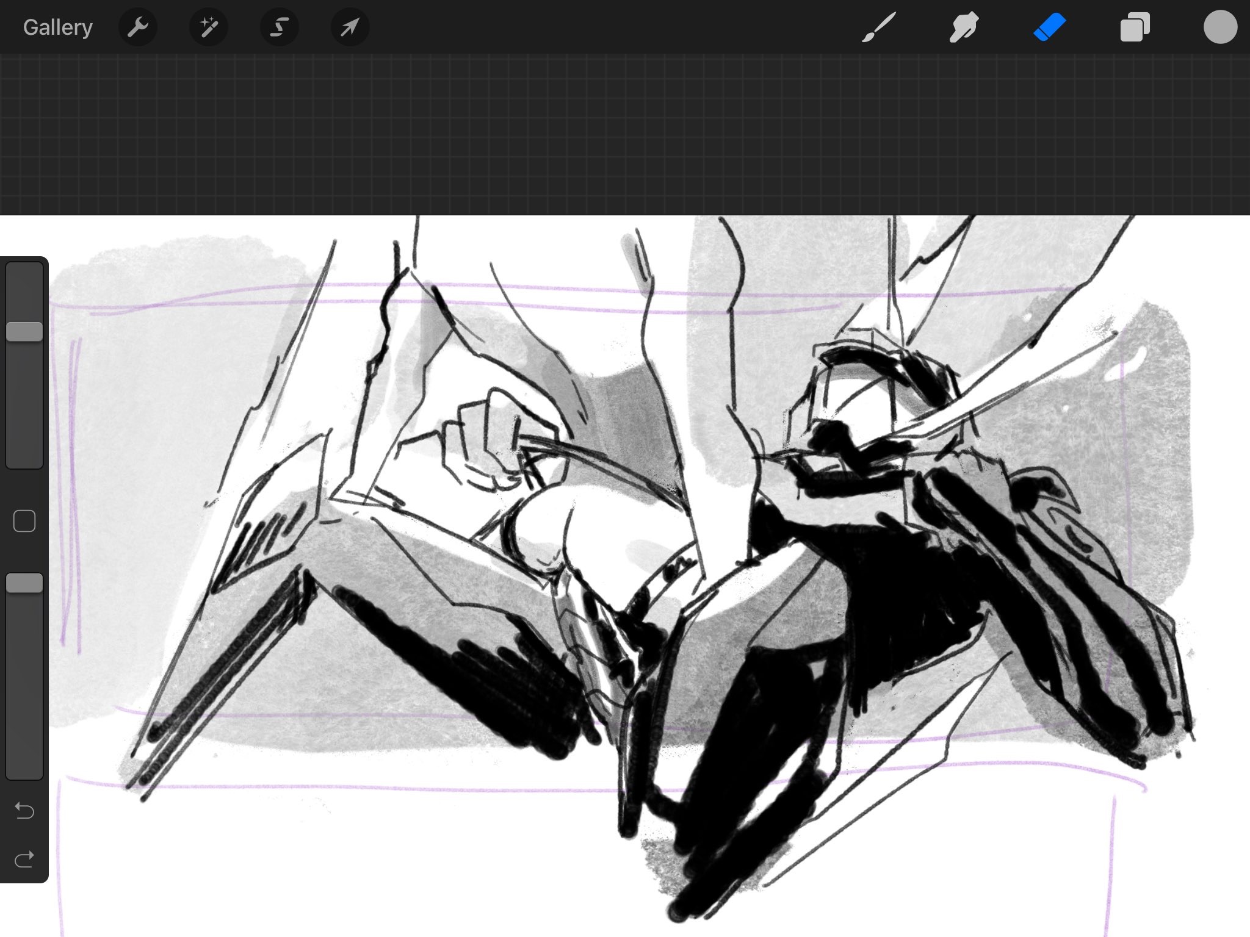Activate the Transform arrow tool
The height and width of the screenshot is (937, 1250).
pos(350,27)
